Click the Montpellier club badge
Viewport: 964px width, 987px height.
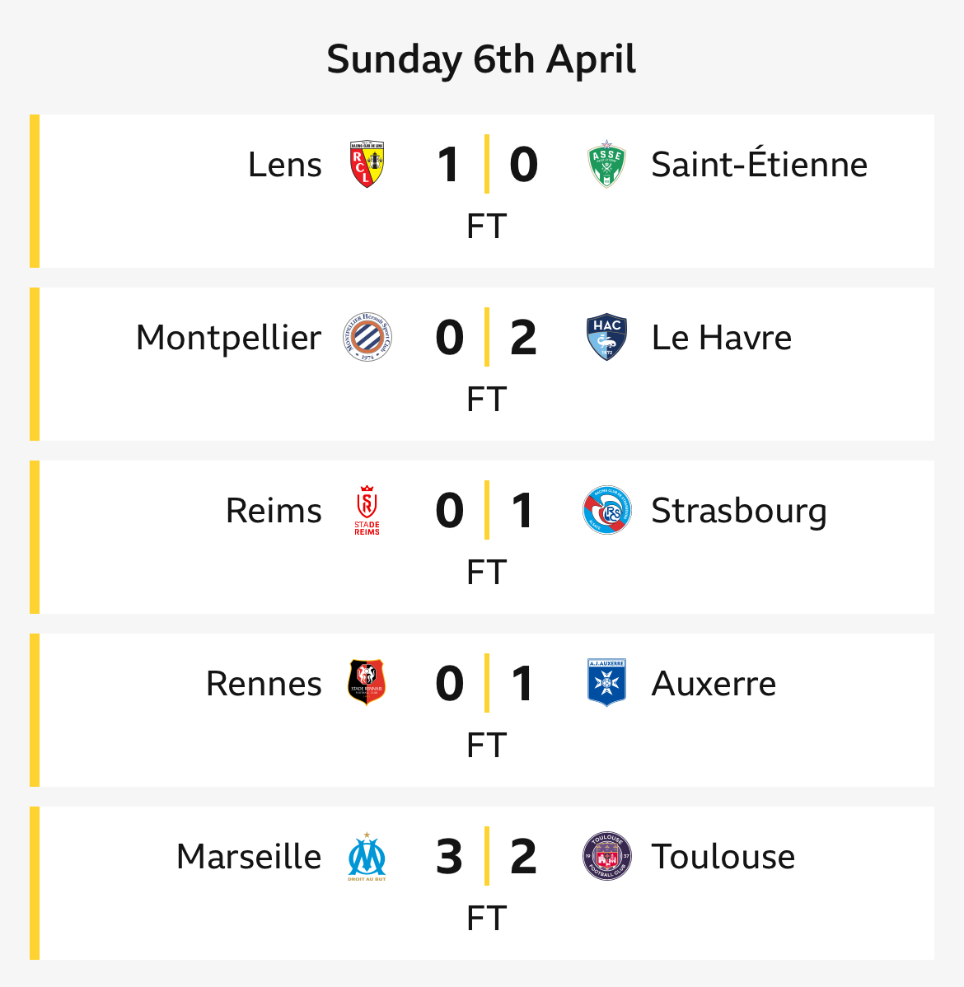coord(367,337)
